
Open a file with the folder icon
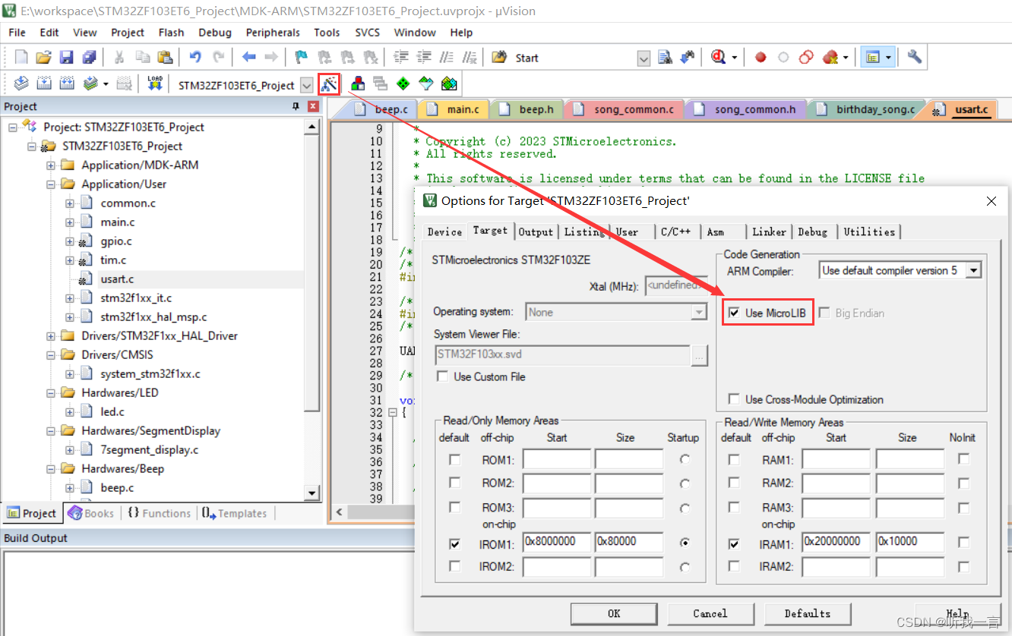coord(44,58)
